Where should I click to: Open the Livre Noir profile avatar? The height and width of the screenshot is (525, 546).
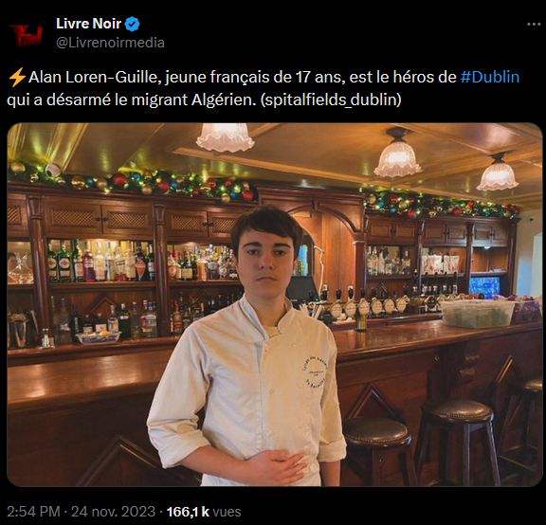tap(26, 35)
